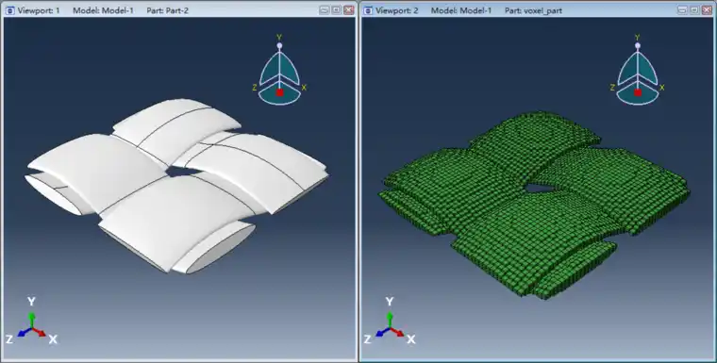Minimize Viewport 1 window
Viewport: 717px width, 363px height.
click(x=325, y=10)
